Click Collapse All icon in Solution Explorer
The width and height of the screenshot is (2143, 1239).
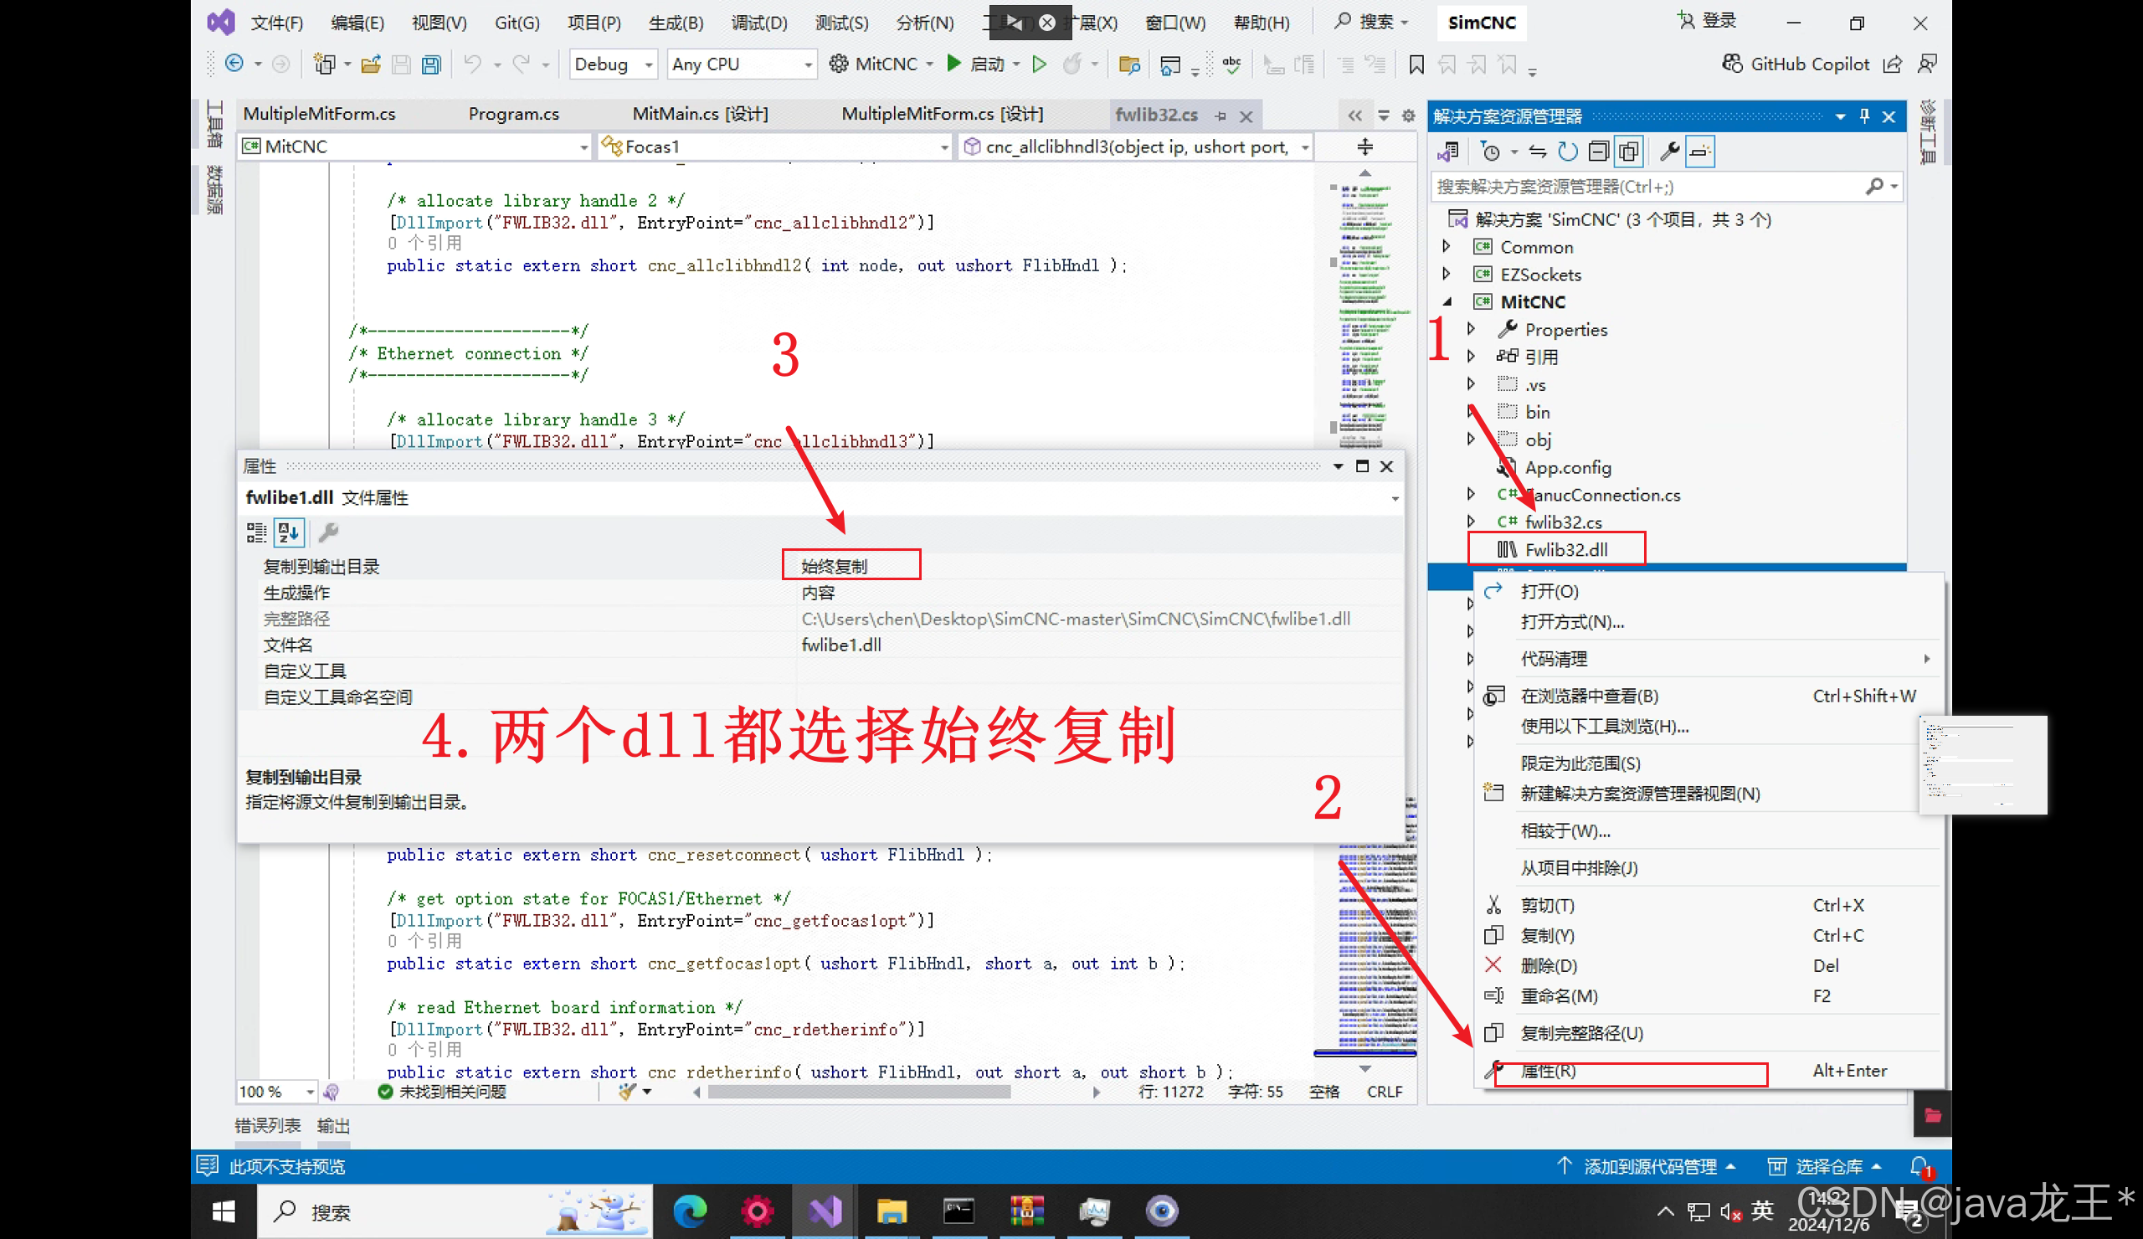coord(1598,152)
